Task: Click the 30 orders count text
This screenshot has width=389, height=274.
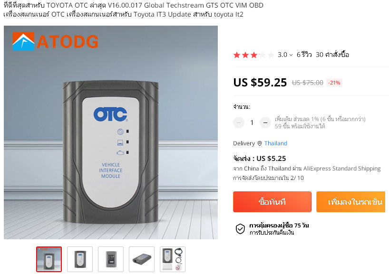Action: click(332, 55)
